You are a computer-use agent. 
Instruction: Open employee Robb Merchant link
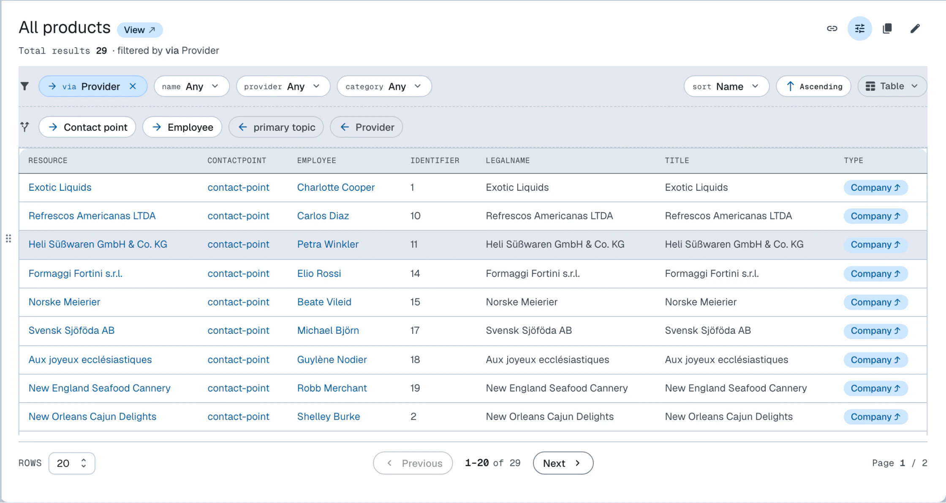(332, 388)
